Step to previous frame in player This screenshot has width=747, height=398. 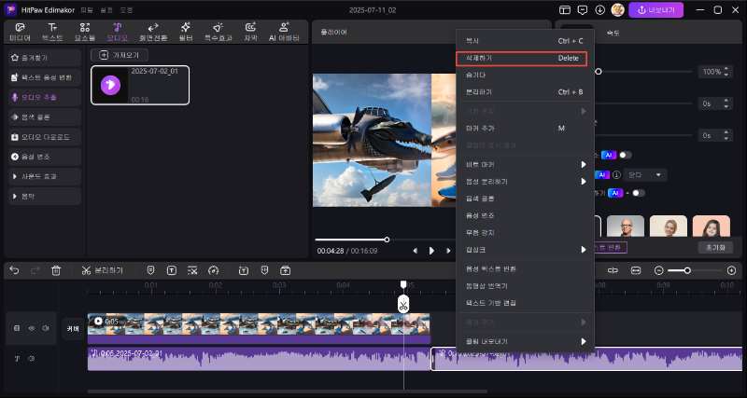[415, 251]
